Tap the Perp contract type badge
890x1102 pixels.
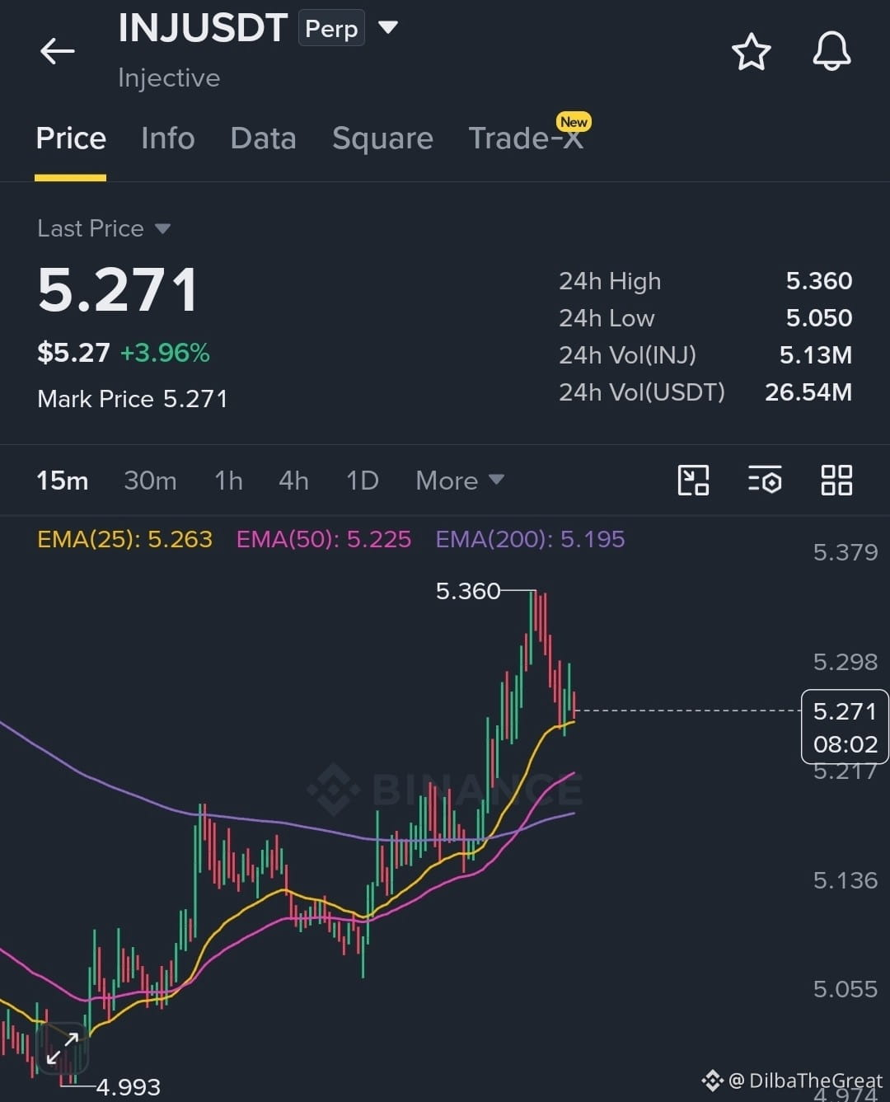click(x=331, y=29)
